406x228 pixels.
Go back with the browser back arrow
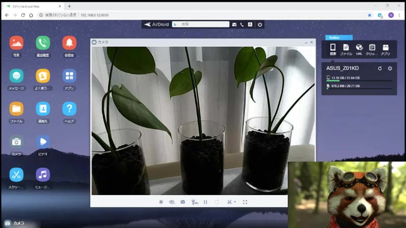[7, 15]
